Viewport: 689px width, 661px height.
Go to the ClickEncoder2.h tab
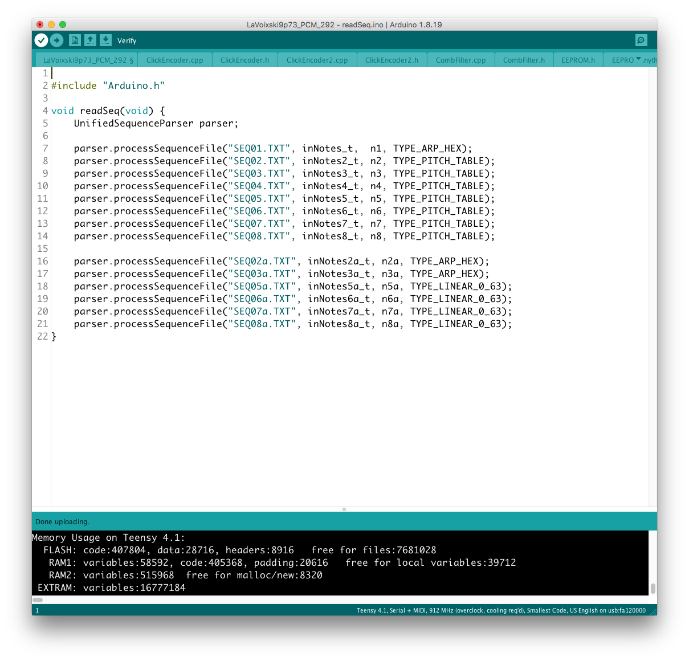(392, 60)
